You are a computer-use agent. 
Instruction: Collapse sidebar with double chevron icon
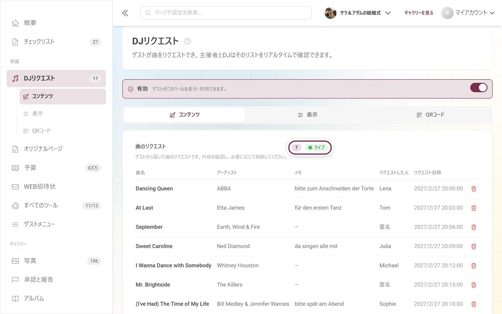pyautogui.click(x=125, y=13)
